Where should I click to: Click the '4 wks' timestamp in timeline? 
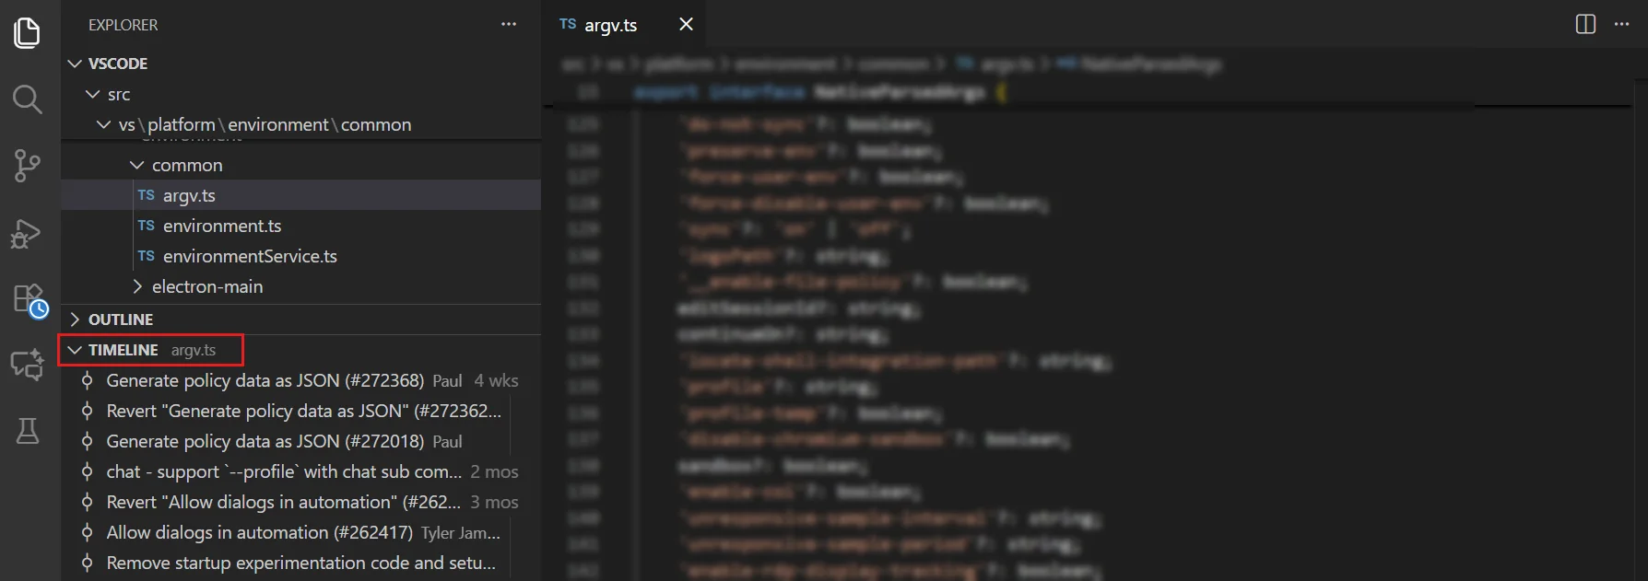[496, 380]
